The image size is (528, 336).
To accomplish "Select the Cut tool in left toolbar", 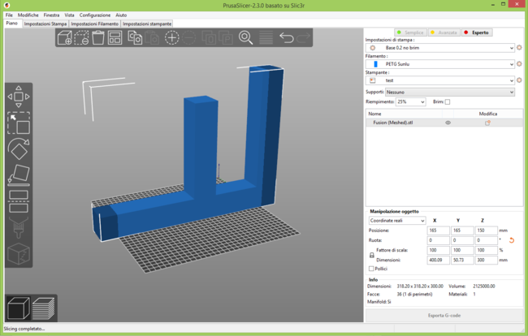I will [19, 200].
